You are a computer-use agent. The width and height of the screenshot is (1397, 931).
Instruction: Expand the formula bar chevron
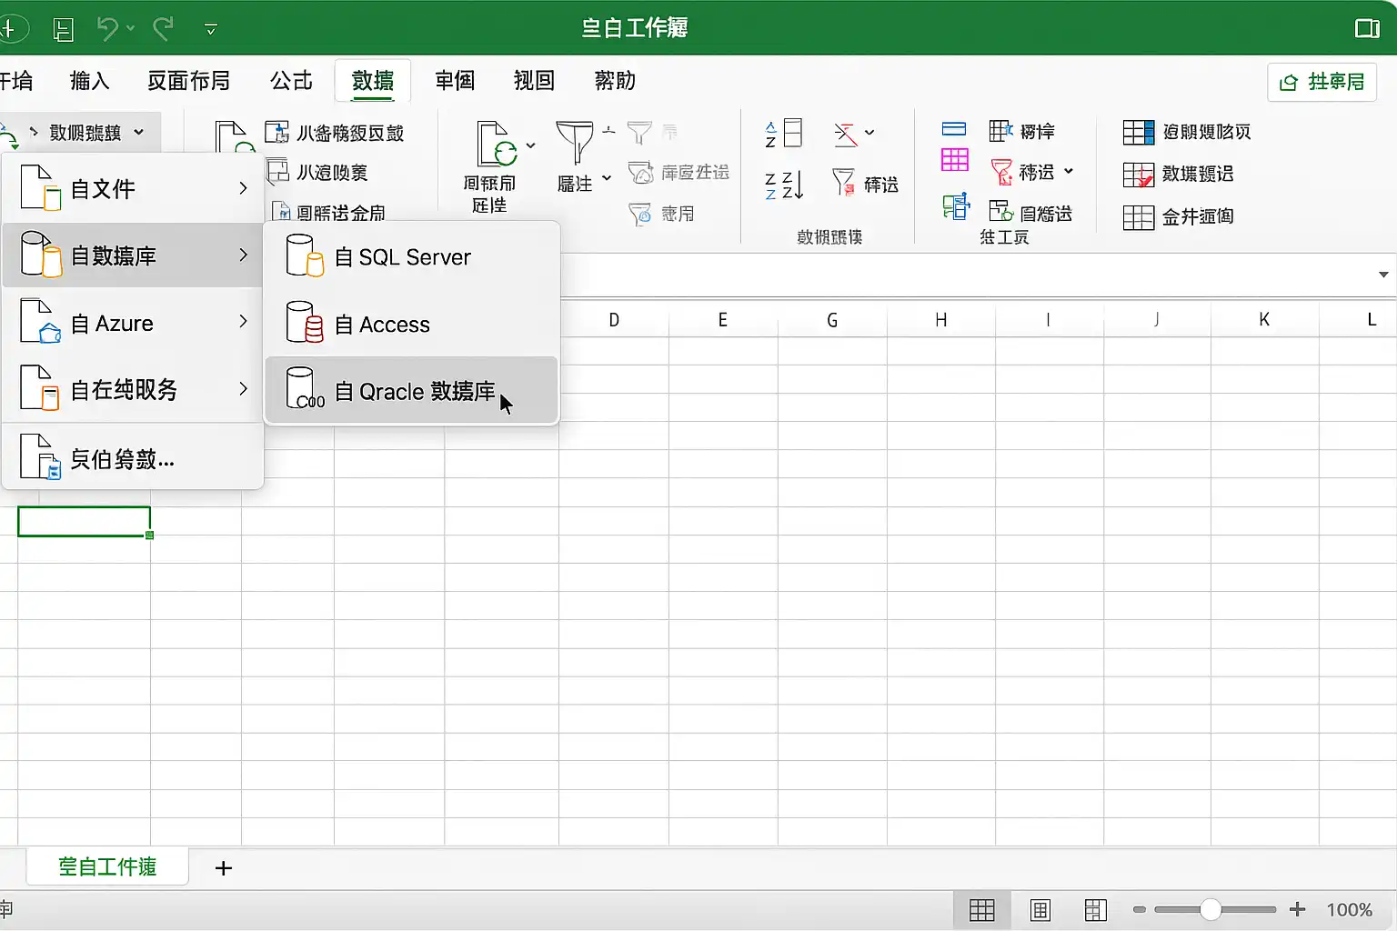tap(1382, 275)
